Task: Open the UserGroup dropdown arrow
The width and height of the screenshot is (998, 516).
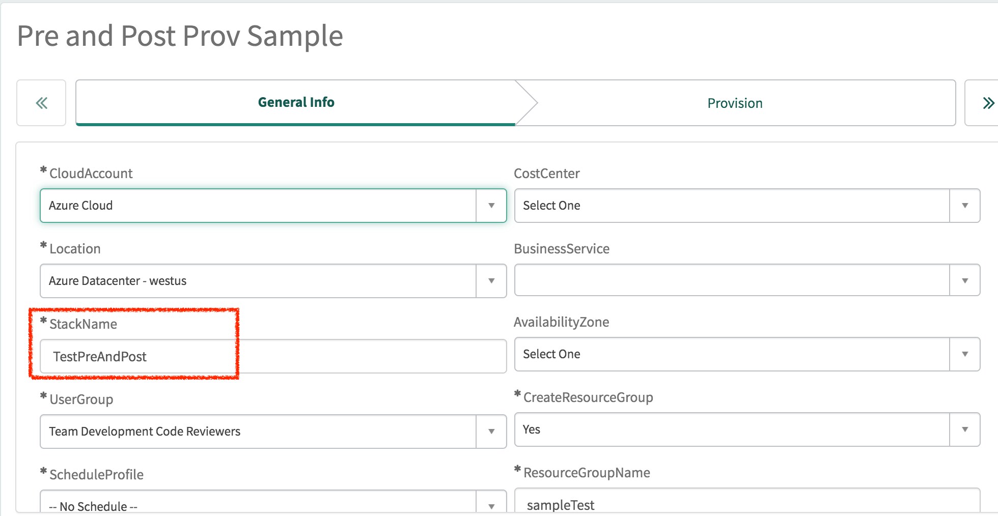Action: [x=491, y=431]
